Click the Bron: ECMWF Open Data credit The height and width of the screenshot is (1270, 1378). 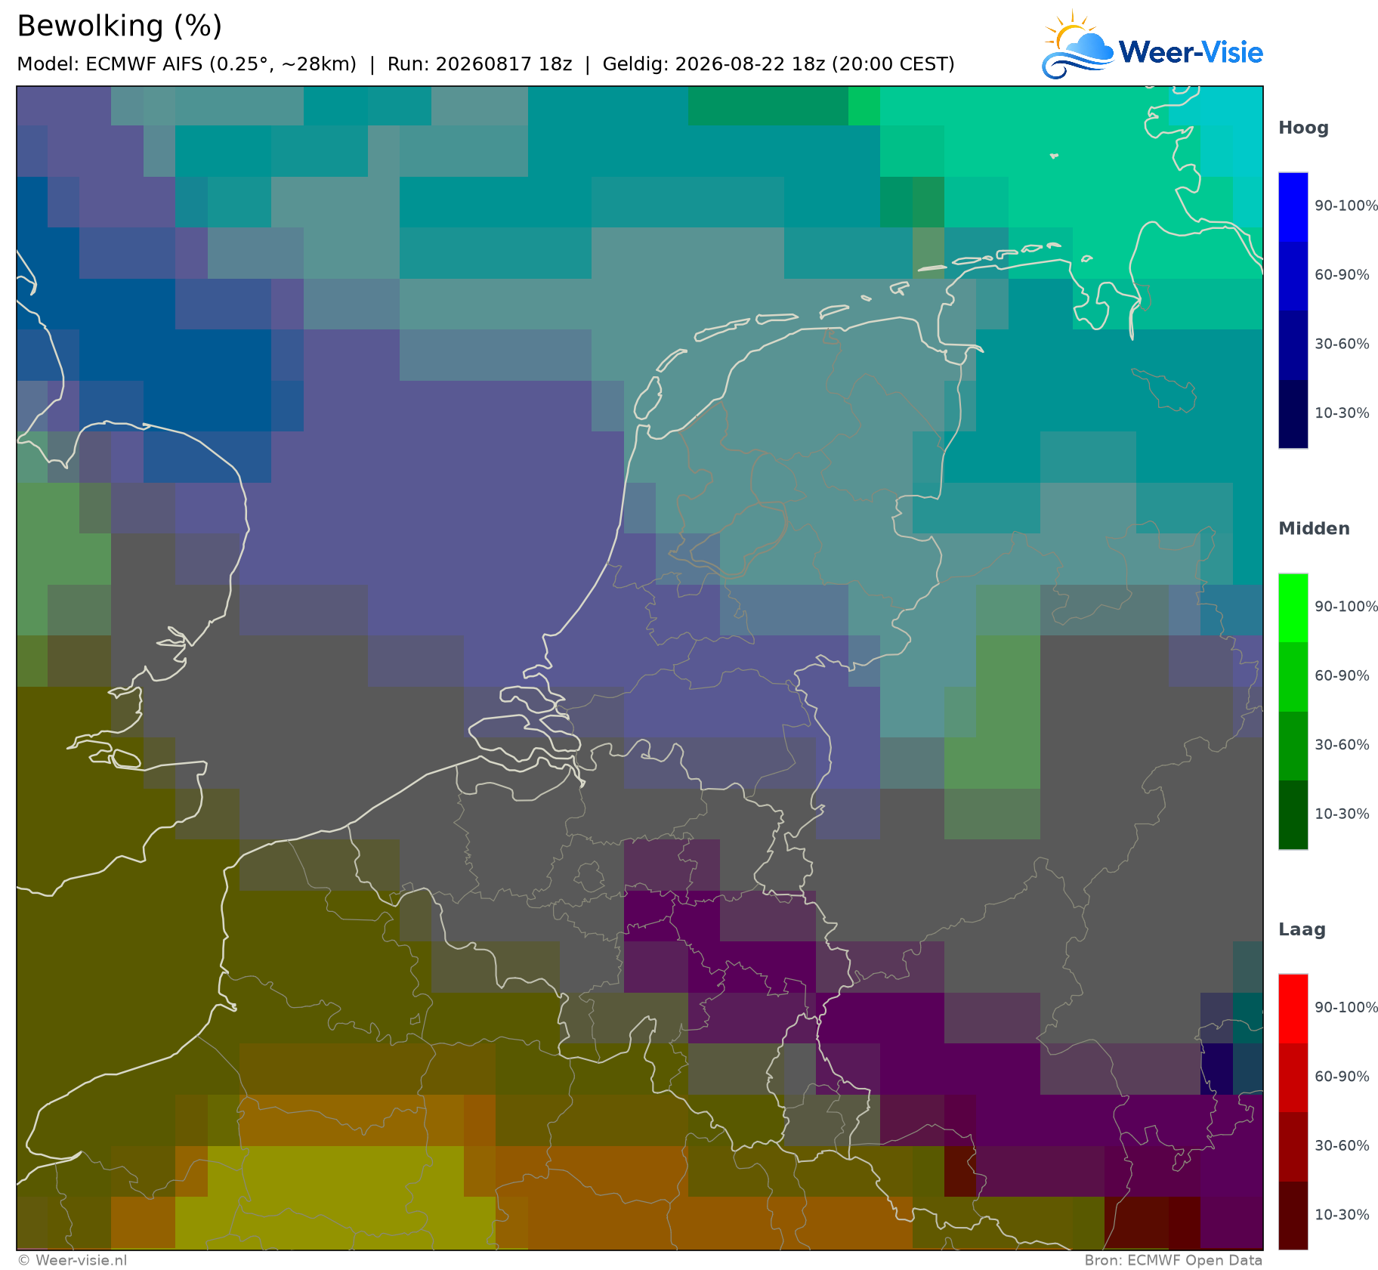tap(1173, 1260)
